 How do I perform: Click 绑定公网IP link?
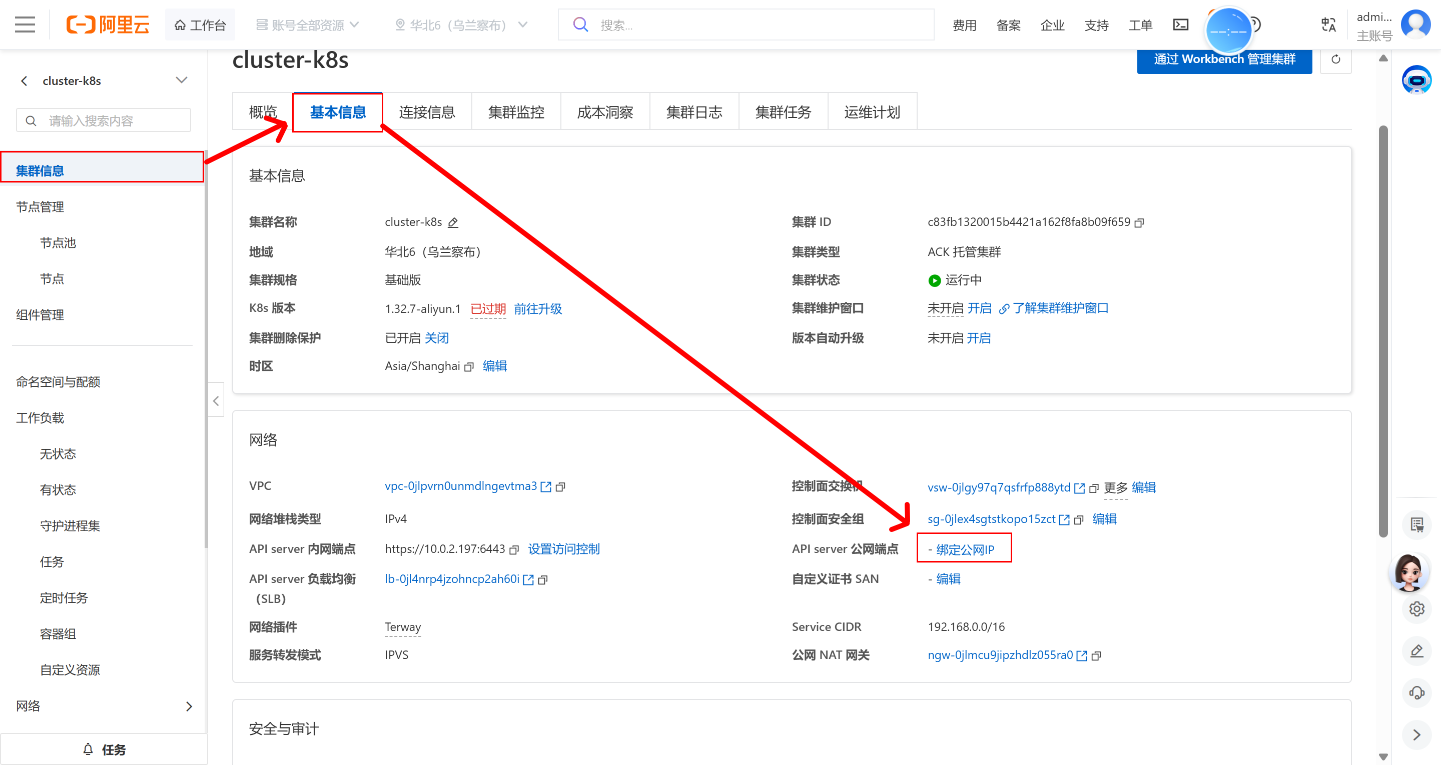click(x=966, y=549)
